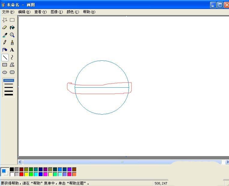This screenshot has height=186, width=229.
Task: Select the fourth line width option
Action: tap(9, 91)
